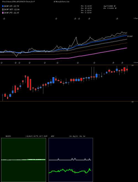Click the 'Avg V: 0.002 M' volume text
The height and width of the screenshot is (182, 138).
click(110, 6)
